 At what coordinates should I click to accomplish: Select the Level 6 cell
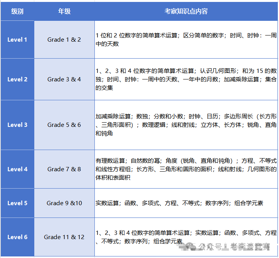click(x=17, y=237)
